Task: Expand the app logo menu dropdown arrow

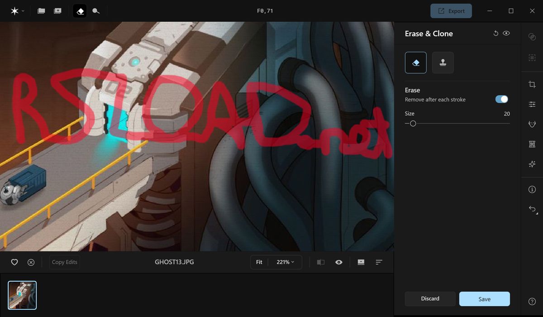Action: coord(23,11)
